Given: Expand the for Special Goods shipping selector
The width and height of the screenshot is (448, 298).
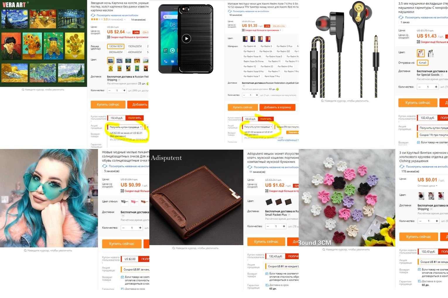Looking at the screenshot, I should [x=442, y=75].
